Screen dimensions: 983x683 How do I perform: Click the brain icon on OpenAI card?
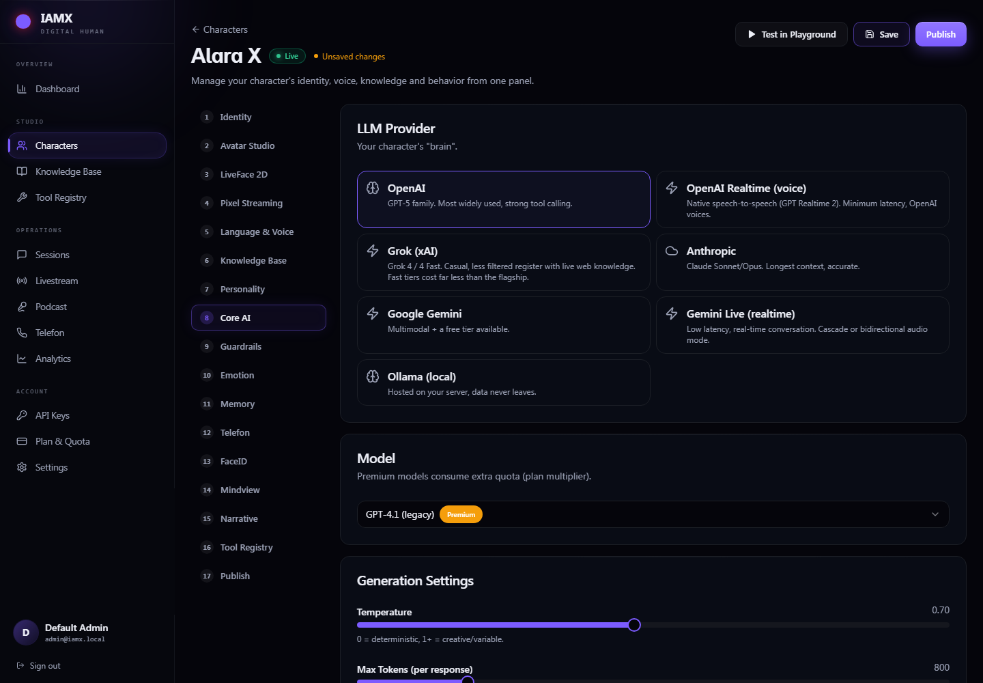373,188
